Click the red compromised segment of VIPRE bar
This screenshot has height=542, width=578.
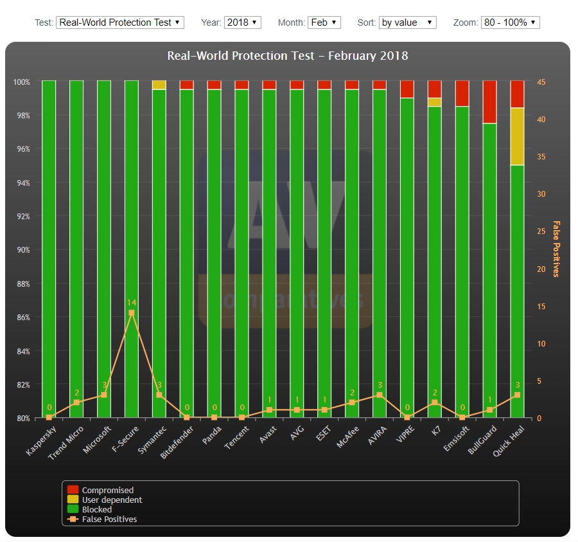pos(407,89)
